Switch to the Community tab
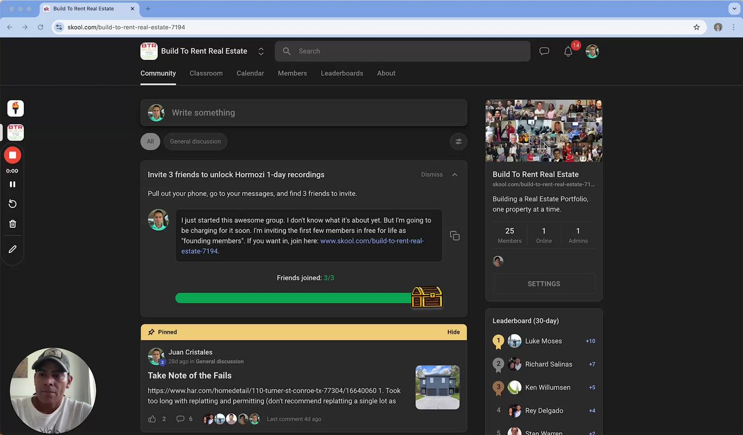 [x=158, y=73]
